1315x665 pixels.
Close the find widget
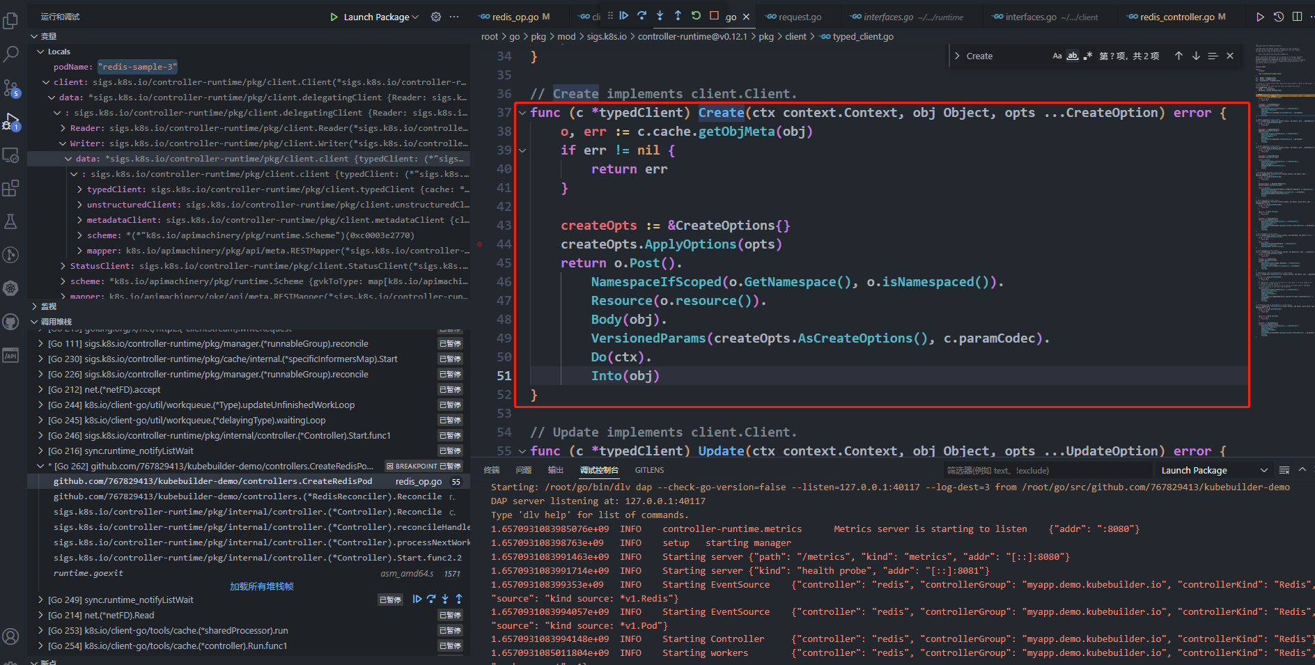click(x=1230, y=56)
